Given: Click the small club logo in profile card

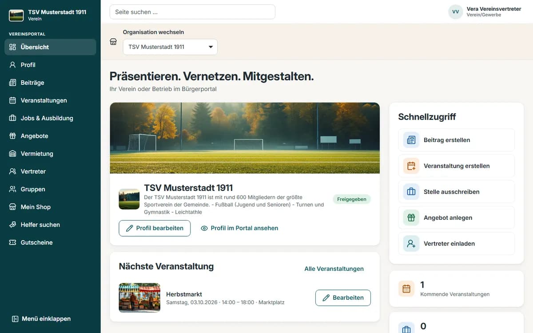Looking at the screenshot, I should tap(129, 199).
